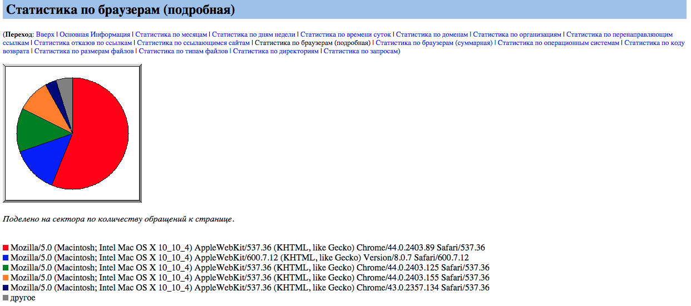Image resolution: width=691 pixels, height=306 pixels.
Task: Click the orange legend swatch for Chrome/44.0.2403.155
Action: [x=6, y=278]
